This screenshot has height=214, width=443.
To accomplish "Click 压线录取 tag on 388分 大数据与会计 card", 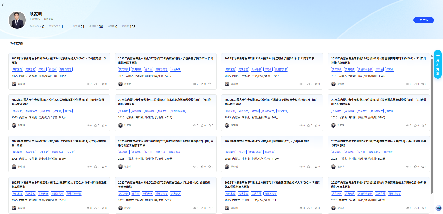I will pyautogui.click(x=43, y=152).
